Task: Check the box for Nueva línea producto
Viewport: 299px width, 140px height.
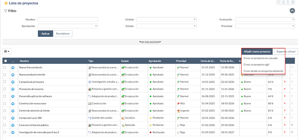Action: (x=5, y=68)
